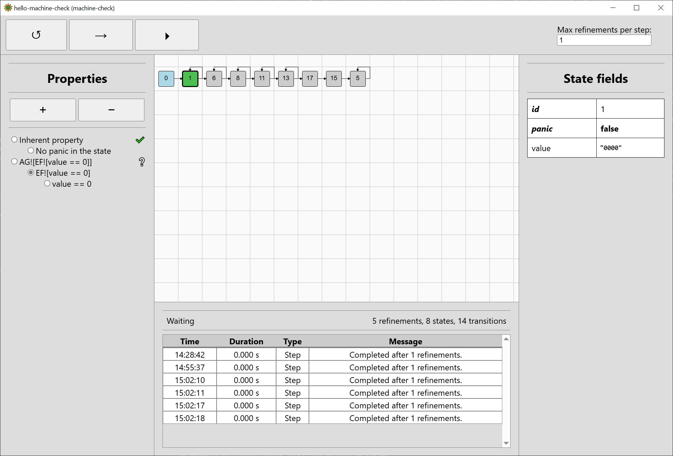The image size is (673, 456).
Task: Click the 15:02:18 log row
Action: coord(332,418)
